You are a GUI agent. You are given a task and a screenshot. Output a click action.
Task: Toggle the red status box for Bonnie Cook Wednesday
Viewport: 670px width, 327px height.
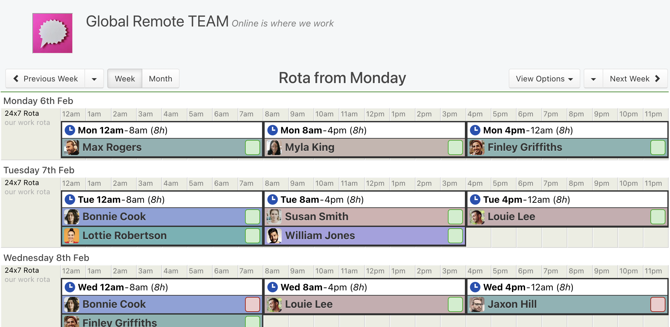tap(253, 304)
